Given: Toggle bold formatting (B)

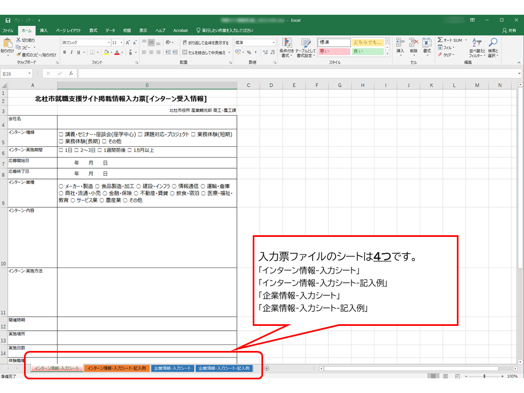Looking at the screenshot, I should pyautogui.click(x=64, y=52).
